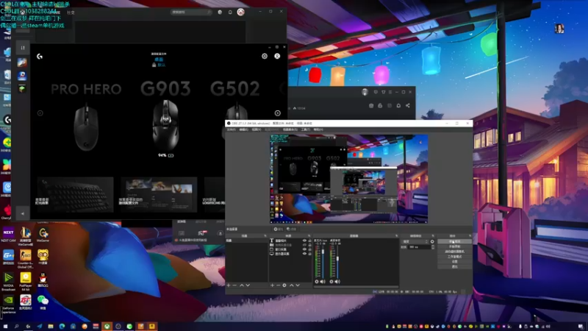Image resolution: width=588 pixels, height=331 pixels.
Task: Click OBS 退出 exit button
Action: pos(454,266)
